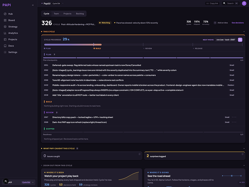Collapse the This Cycle section
This screenshot has width=249, height=187.
pyautogui.click(x=244, y=32)
